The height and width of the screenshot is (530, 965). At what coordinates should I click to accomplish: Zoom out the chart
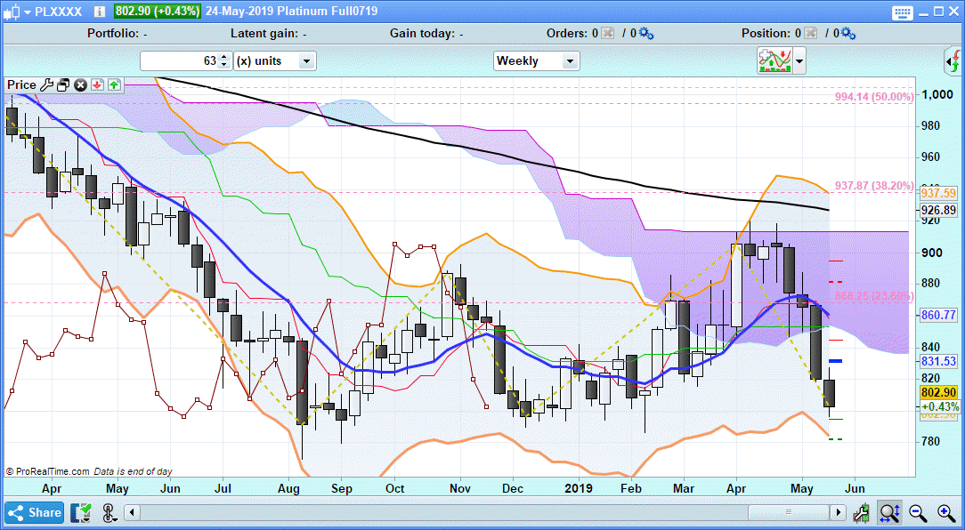click(918, 512)
